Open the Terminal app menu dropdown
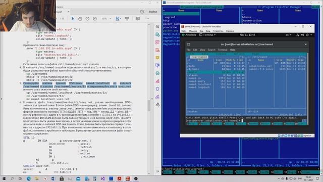The width and height of the screenshot is (323, 182). [x=207, y=35]
